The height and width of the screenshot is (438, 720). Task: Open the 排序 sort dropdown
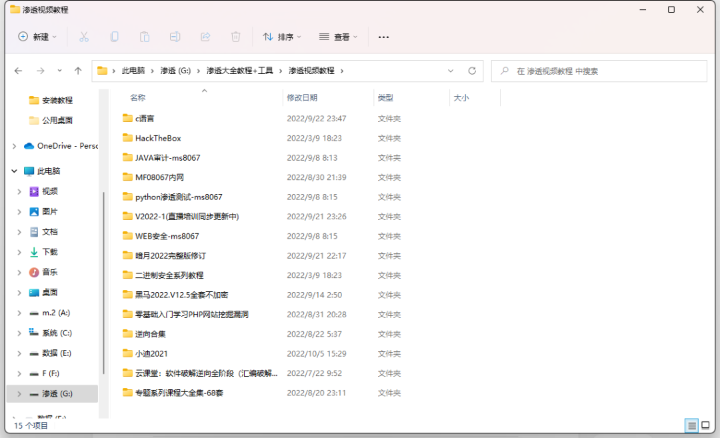pos(282,37)
